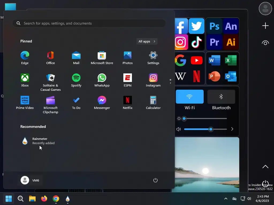Click the Windows Start button

click(x=9, y=199)
